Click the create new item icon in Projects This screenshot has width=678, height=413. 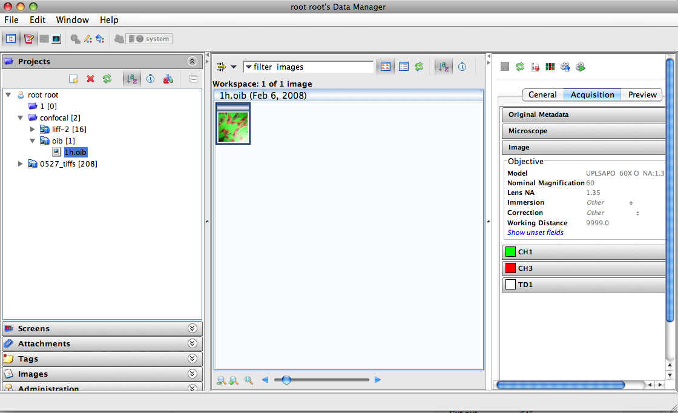tap(73, 79)
